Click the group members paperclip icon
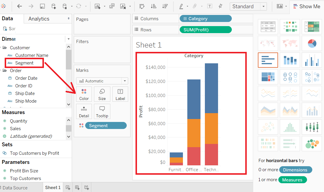The image size is (324, 192). pos(195,6)
